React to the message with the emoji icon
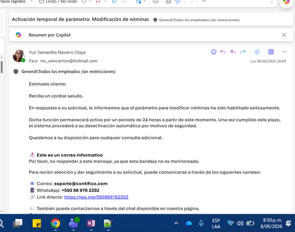This screenshot has width=295, height=232. (x=214, y=52)
